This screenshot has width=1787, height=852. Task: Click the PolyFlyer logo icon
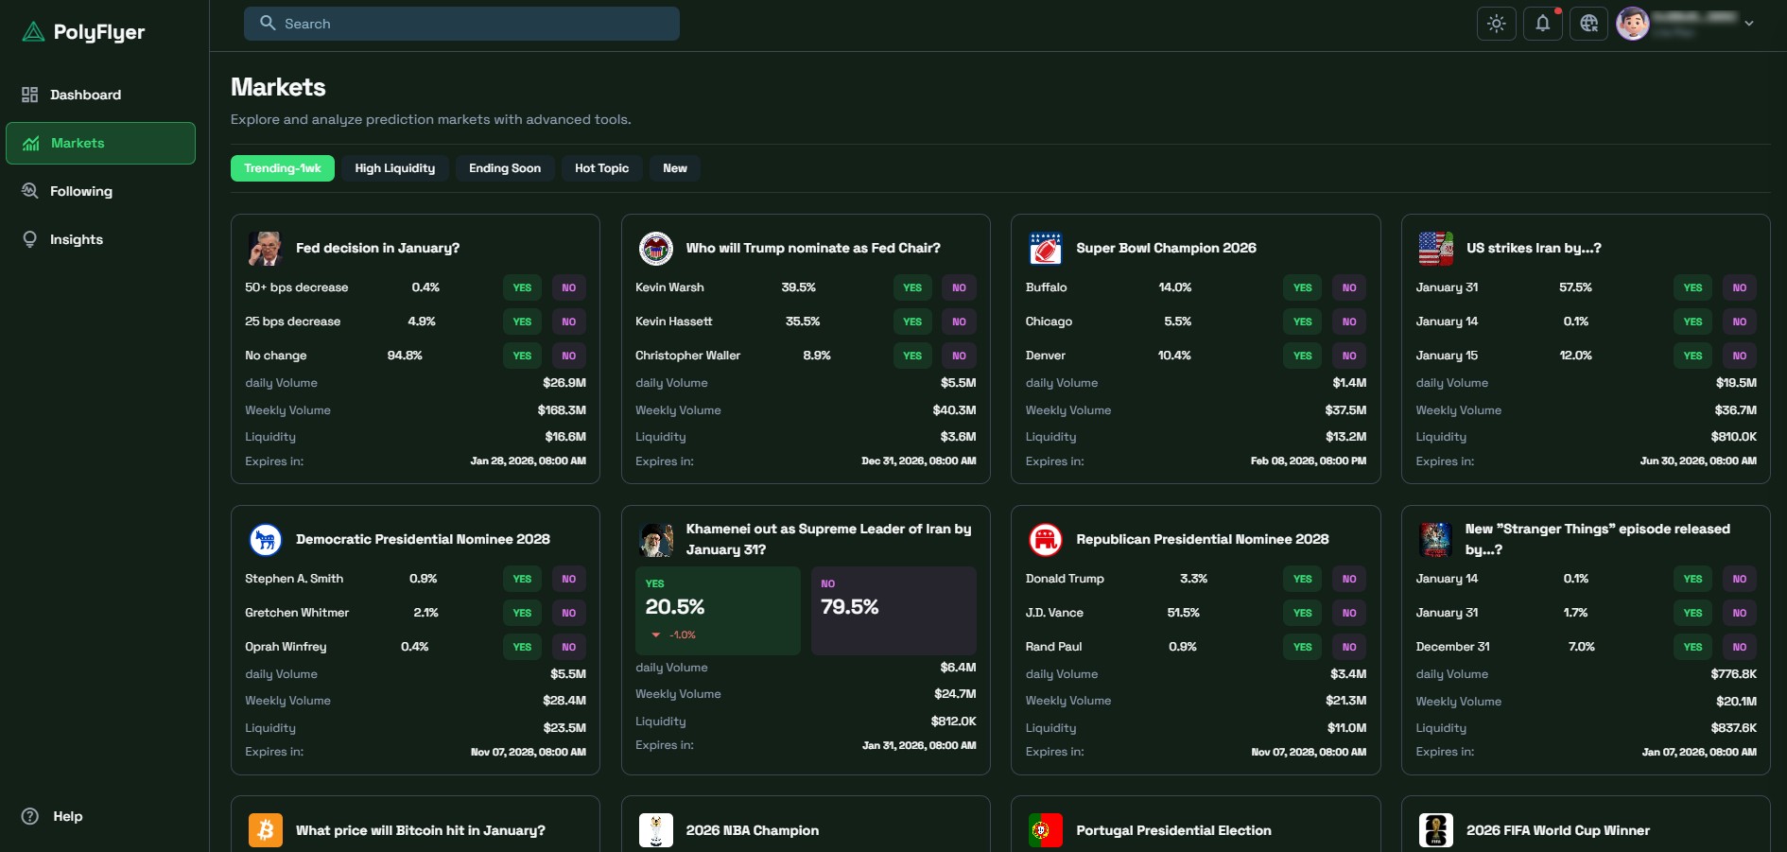point(31,31)
